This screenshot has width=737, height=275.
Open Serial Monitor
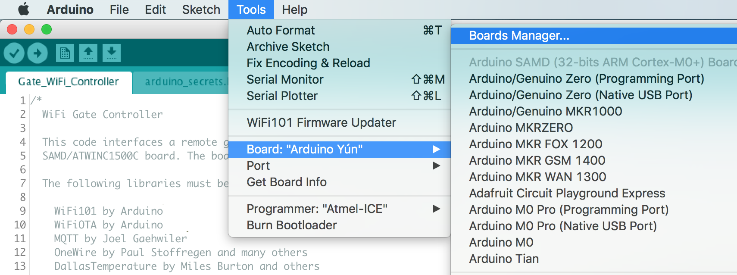(x=340, y=79)
